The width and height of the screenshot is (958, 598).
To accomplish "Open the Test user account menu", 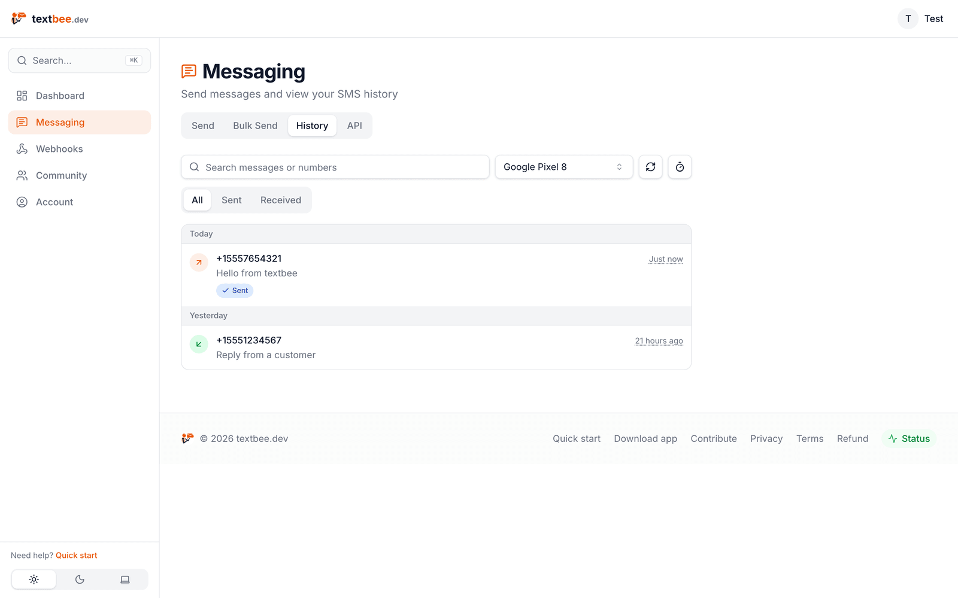I will [x=921, y=19].
